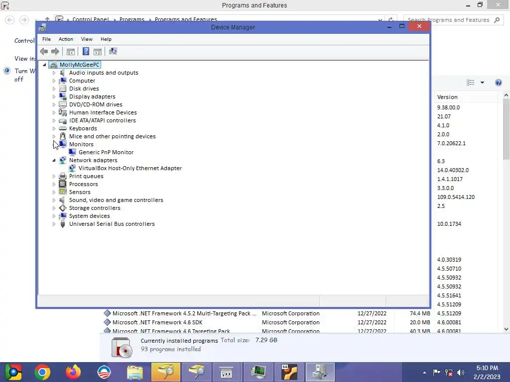Sort by the Version column header

coord(466,97)
